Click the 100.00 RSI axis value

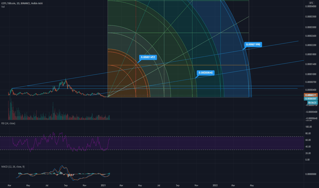(x=309, y=127)
